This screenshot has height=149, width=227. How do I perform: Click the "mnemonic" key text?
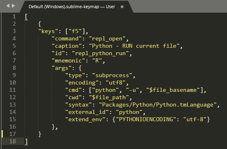coord(69,60)
